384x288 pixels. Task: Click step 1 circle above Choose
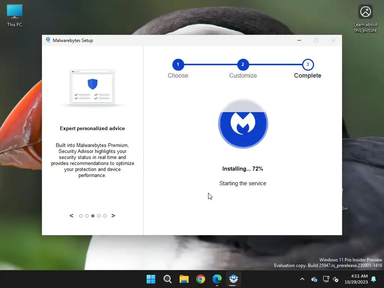coord(178,64)
